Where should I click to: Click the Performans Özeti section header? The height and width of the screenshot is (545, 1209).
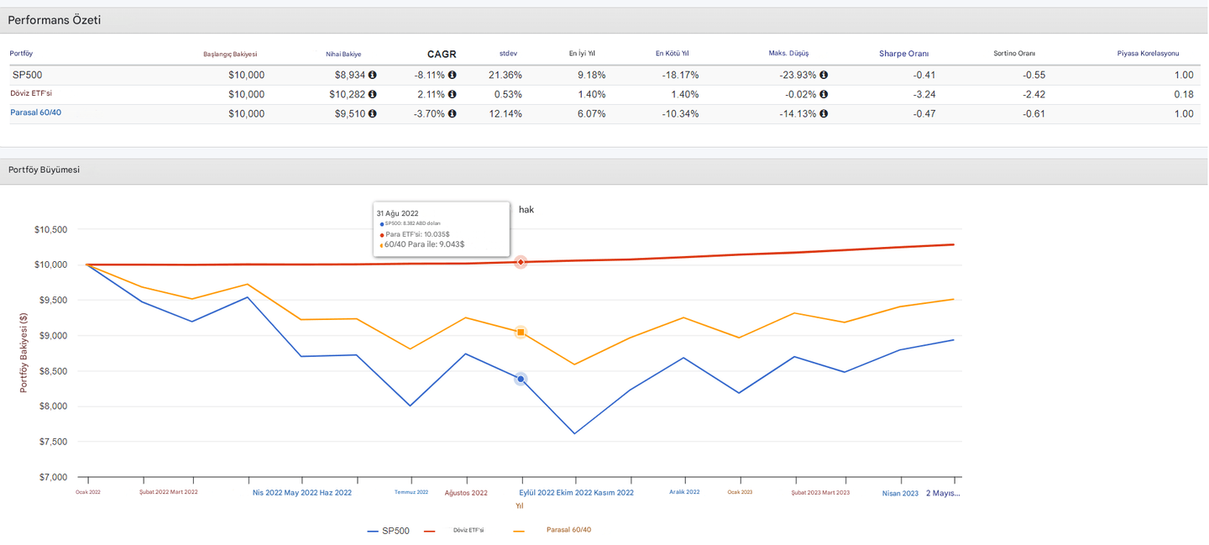point(55,20)
